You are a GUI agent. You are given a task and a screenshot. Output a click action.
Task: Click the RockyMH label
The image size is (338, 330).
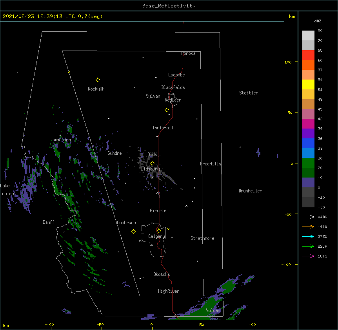tap(96, 89)
